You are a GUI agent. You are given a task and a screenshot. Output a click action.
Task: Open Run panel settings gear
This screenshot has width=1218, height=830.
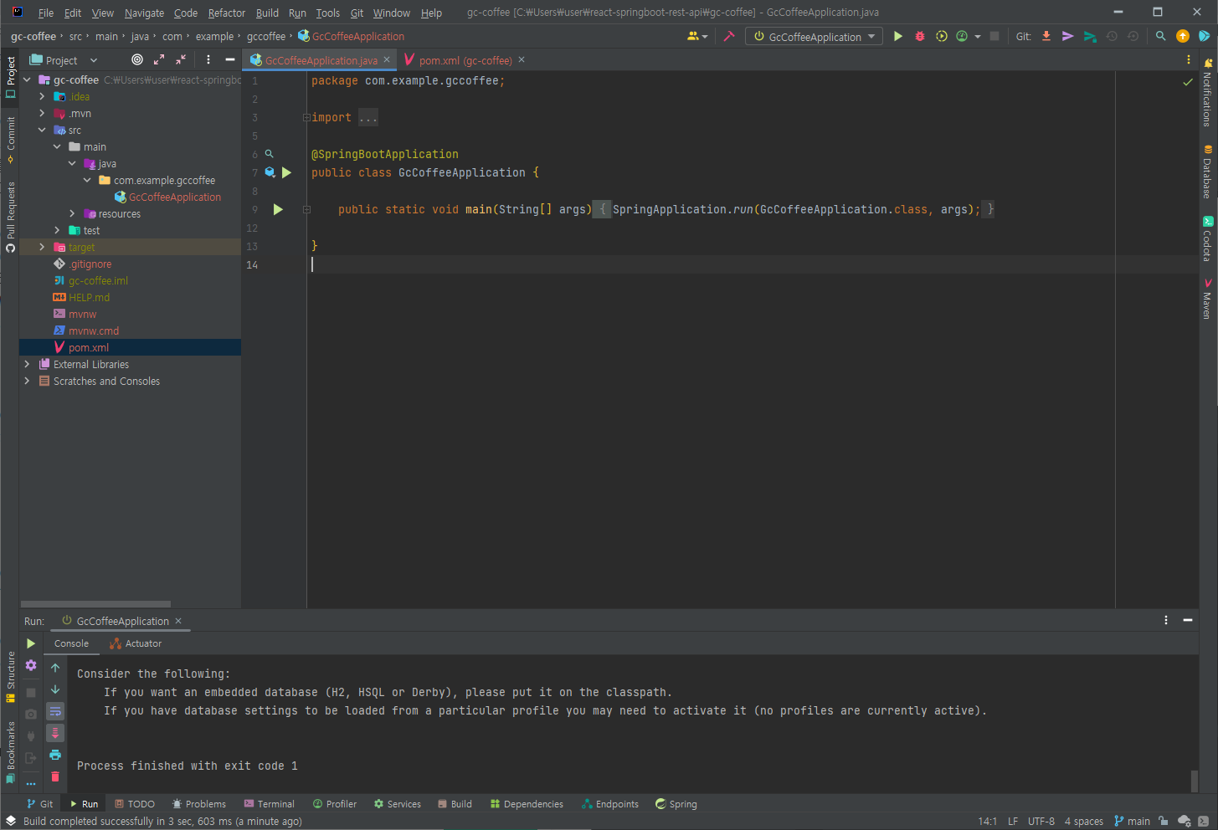point(31,665)
